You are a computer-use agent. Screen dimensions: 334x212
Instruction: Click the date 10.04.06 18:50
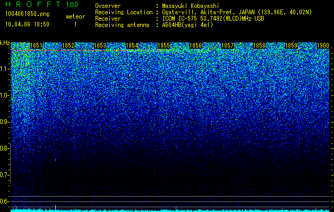(27, 24)
